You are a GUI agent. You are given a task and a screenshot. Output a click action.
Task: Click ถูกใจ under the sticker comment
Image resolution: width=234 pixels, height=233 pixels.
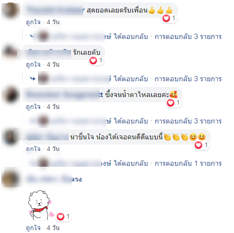click(33, 228)
